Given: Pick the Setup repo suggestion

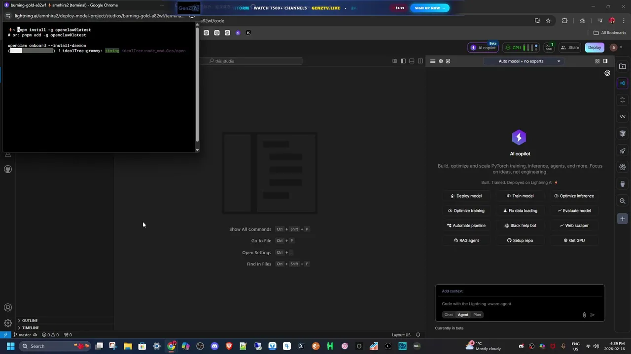Looking at the screenshot, I should (x=520, y=240).
